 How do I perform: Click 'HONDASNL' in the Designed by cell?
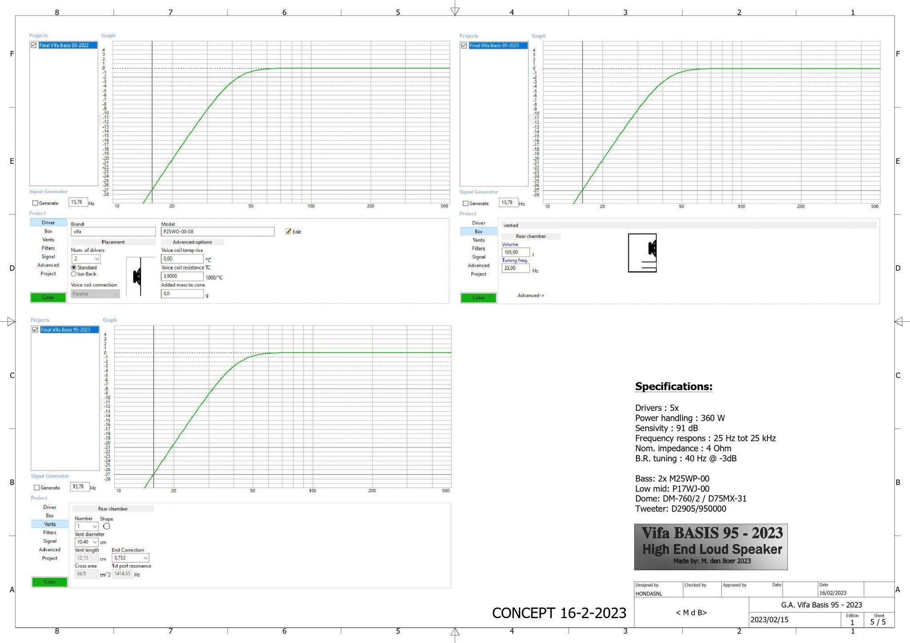click(x=649, y=594)
